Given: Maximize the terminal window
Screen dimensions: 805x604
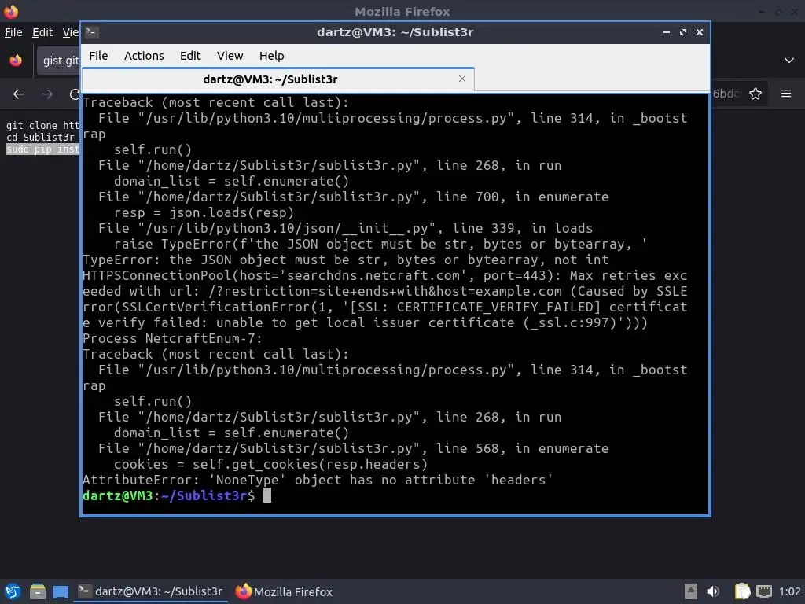Looking at the screenshot, I should (683, 32).
